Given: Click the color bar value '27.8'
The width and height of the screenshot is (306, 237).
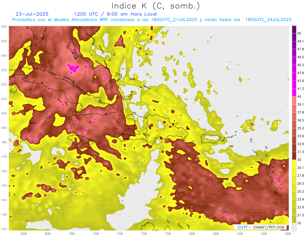Looking at the screenshot, I should (300, 176).
